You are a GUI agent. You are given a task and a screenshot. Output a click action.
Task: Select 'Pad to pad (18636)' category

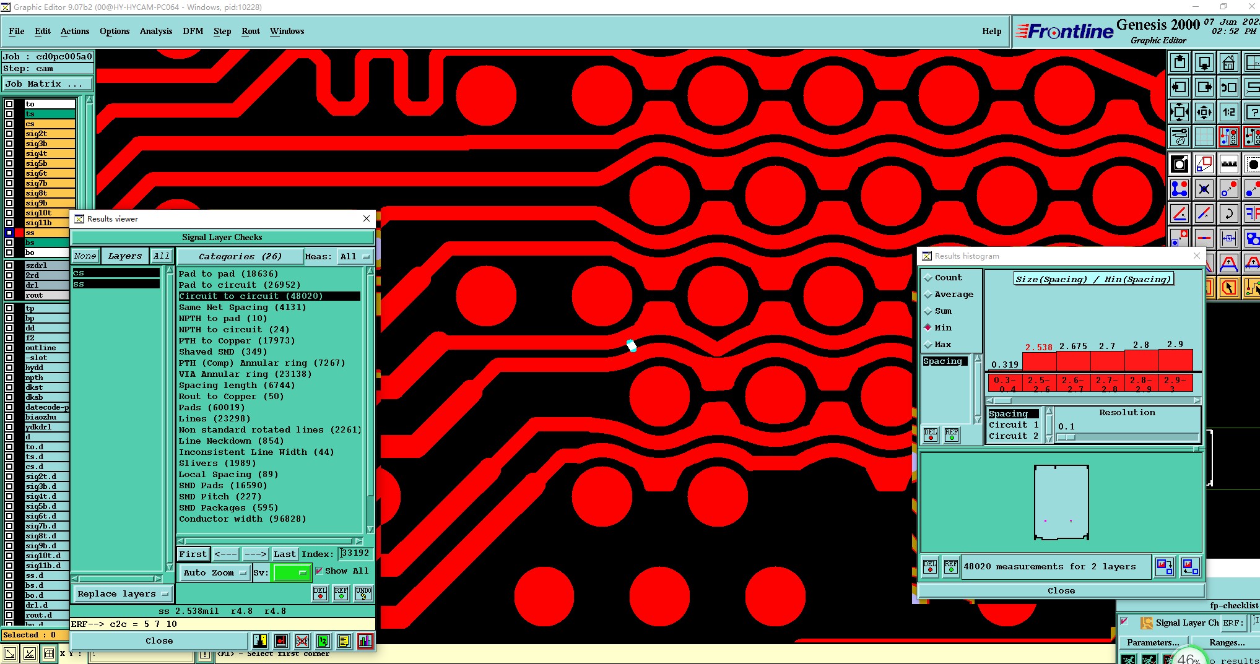click(228, 274)
